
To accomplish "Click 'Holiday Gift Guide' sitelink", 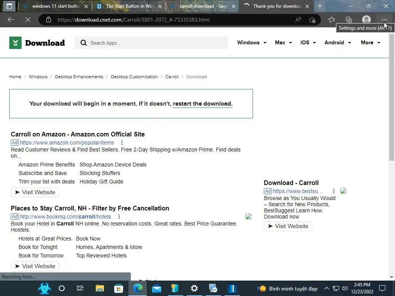I will pos(101,182).
